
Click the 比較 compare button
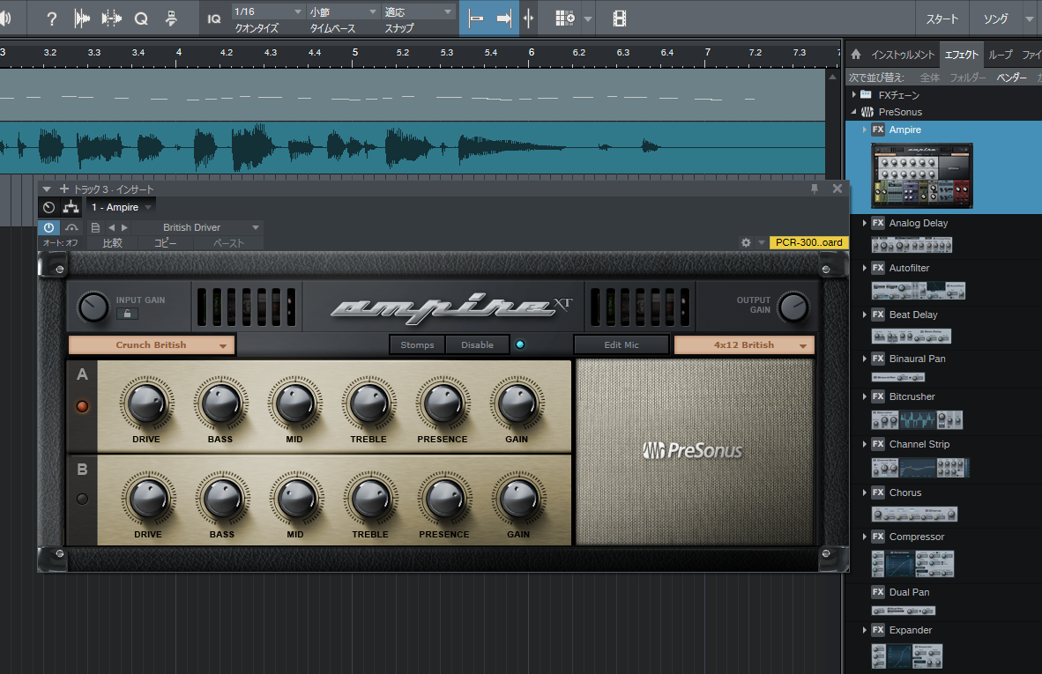click(112, 243)
